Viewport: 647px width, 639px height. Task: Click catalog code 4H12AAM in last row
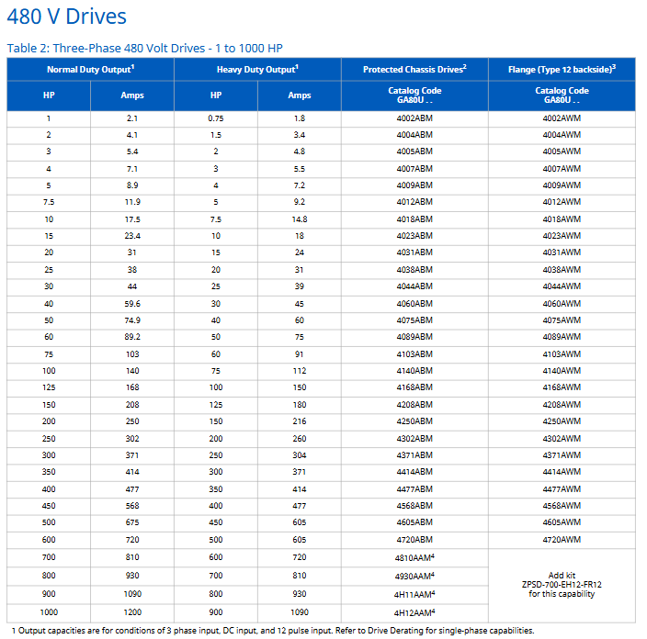(414, 611)
